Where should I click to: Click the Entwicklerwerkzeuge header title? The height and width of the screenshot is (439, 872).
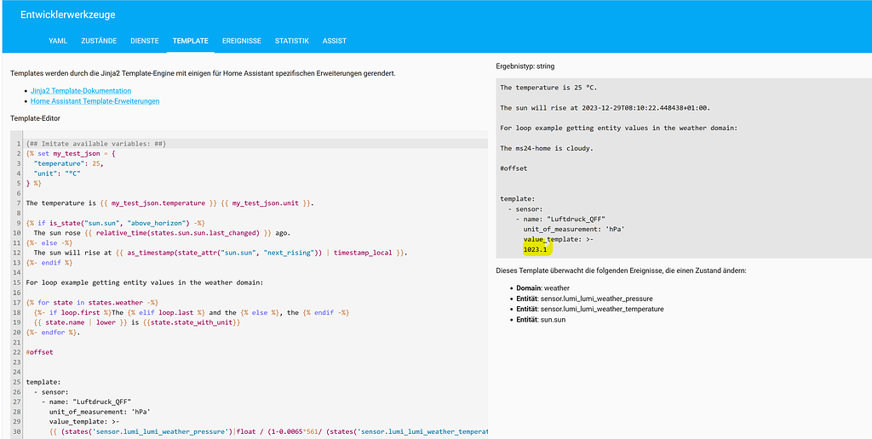click(x=68, y=14)
